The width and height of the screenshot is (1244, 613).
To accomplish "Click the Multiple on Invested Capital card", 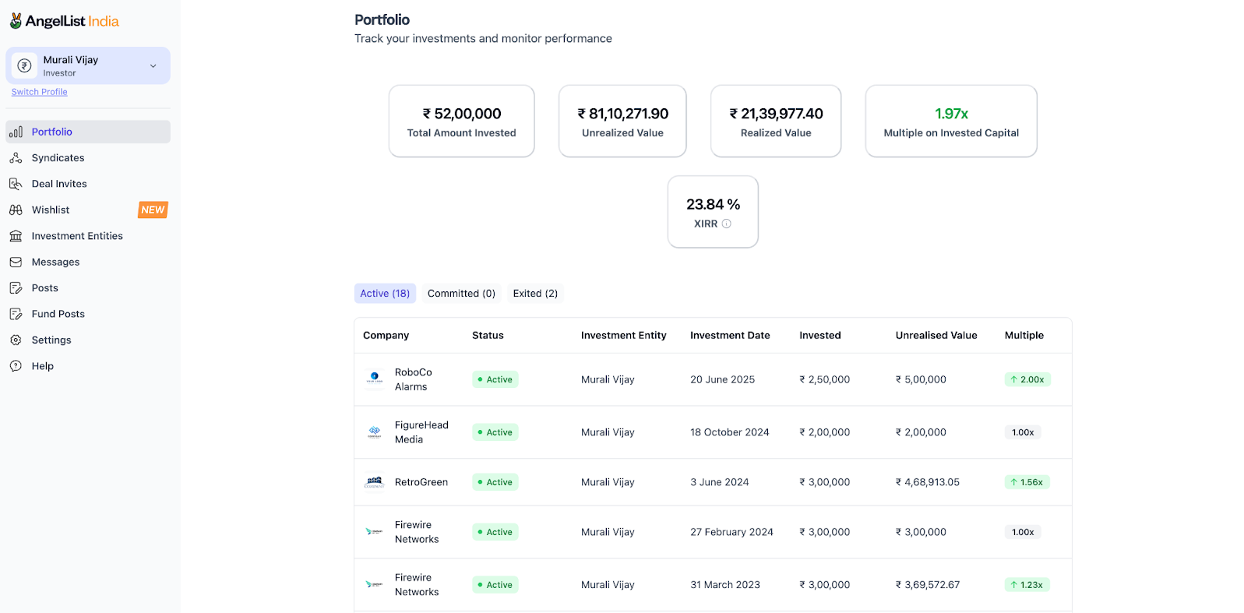I will pos(951,122).
